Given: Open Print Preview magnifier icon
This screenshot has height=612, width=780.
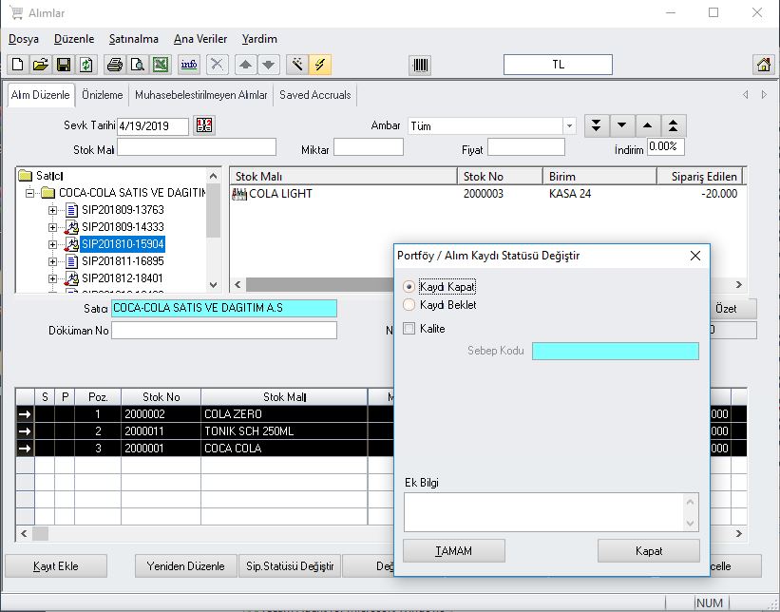Looking at the screenshot, I should point(138,65).
